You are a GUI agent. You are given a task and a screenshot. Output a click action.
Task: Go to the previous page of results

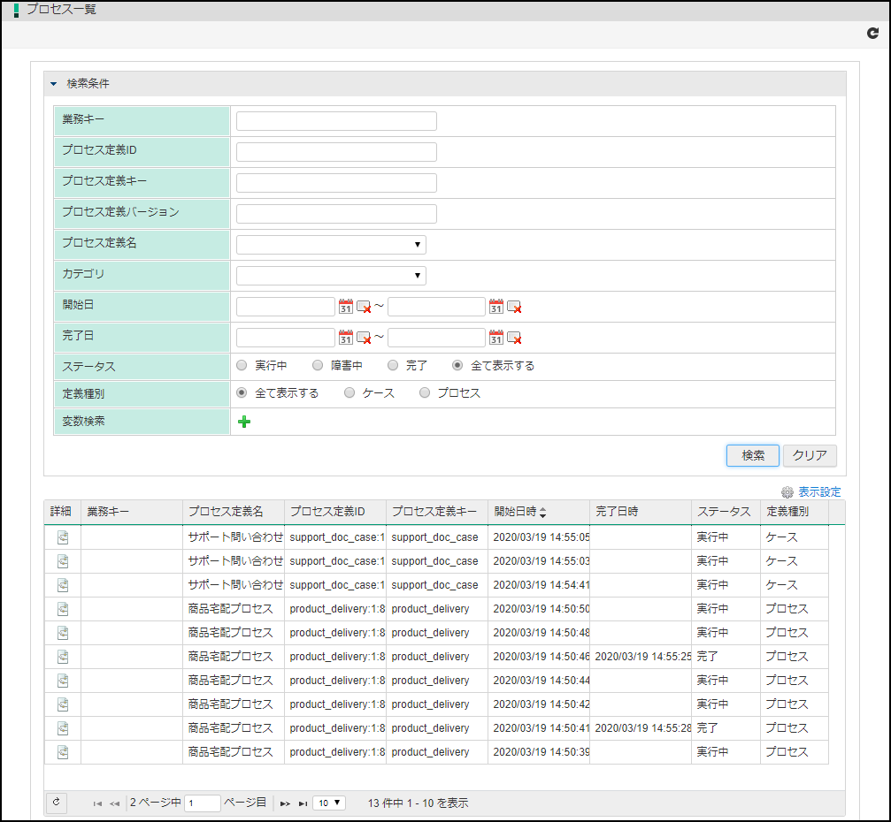tap(114, 803)
